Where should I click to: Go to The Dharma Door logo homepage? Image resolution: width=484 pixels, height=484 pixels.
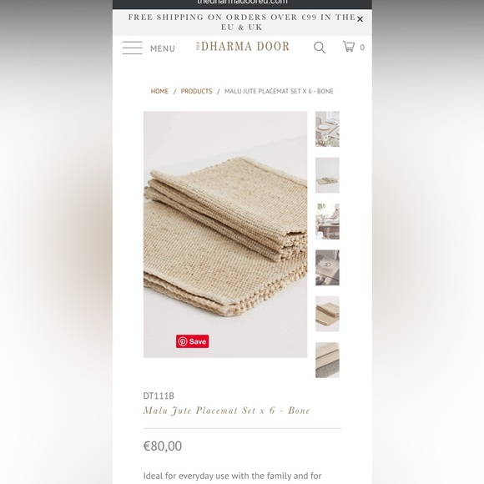point(243,46)
